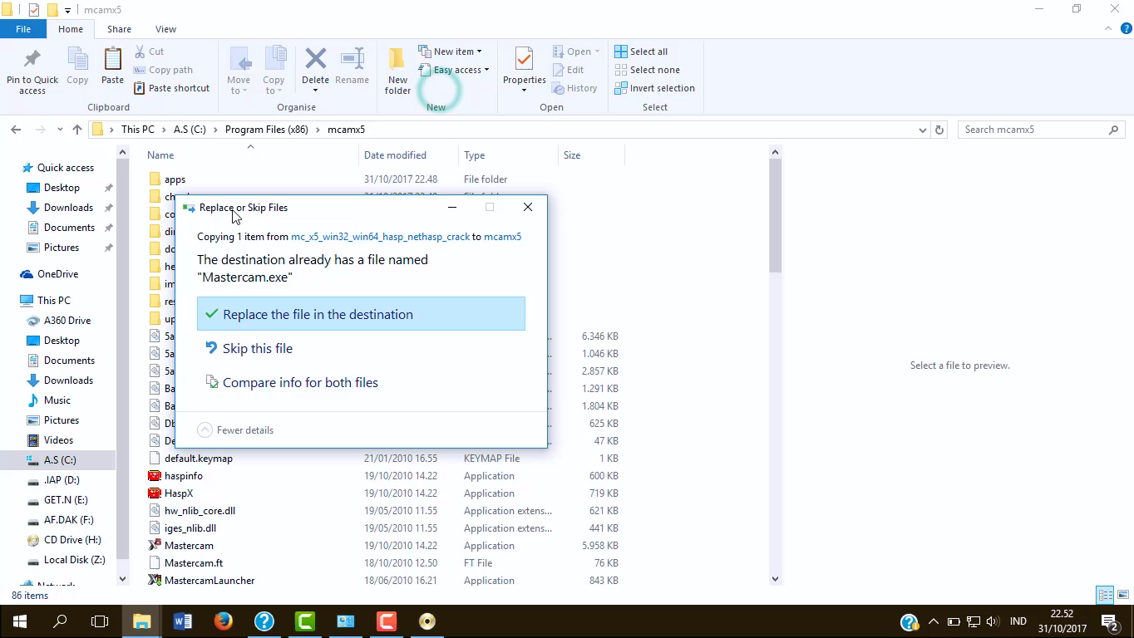This screenshot has width=1134, height=638.
Task: Open Windows Start menu
Action: [20, 621]
